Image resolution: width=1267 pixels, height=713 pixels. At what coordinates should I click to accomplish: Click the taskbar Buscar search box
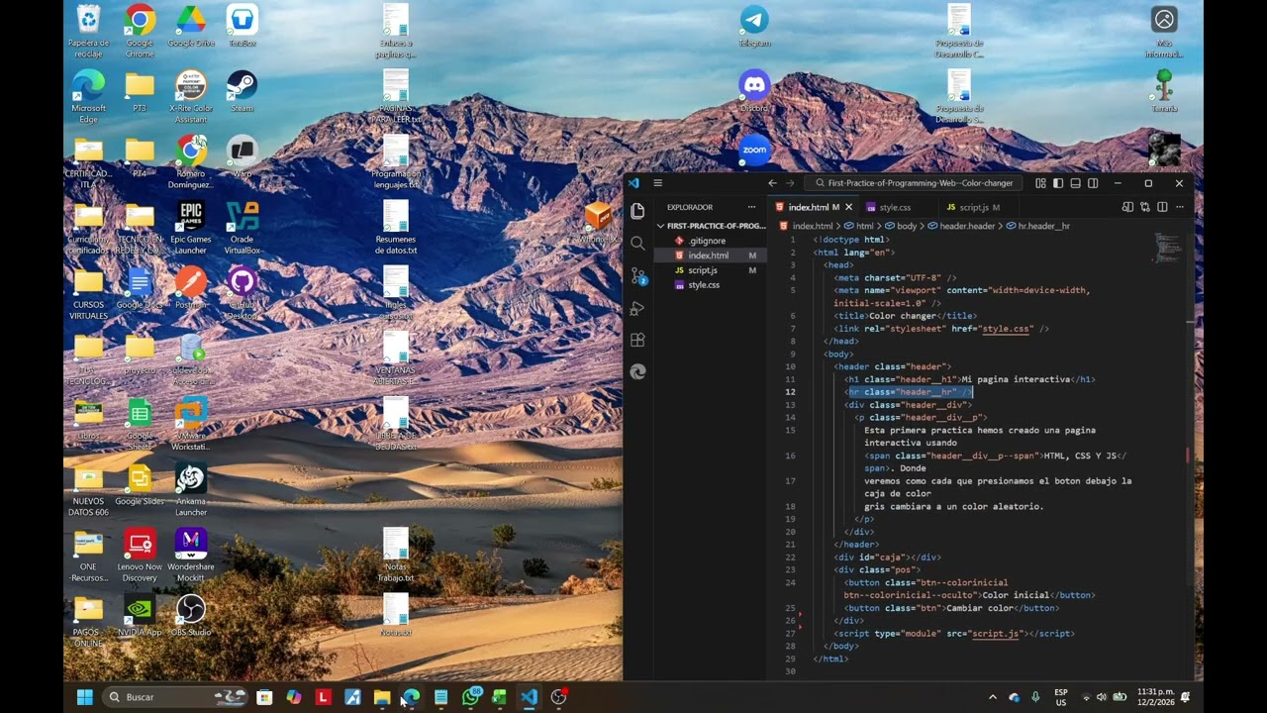[x=176, y=697]
